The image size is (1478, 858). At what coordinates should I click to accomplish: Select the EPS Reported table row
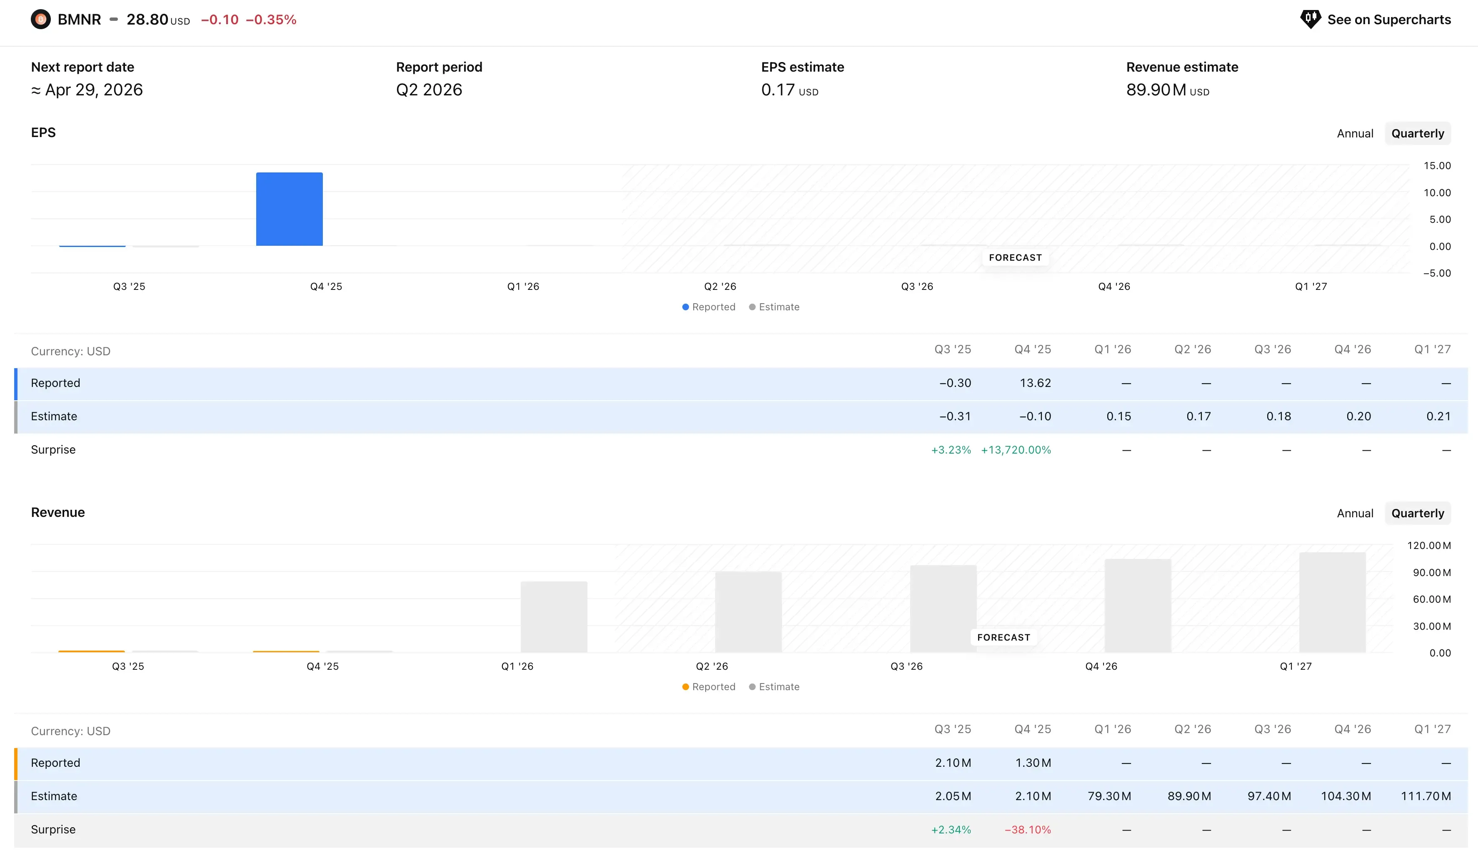click(56, 383)
